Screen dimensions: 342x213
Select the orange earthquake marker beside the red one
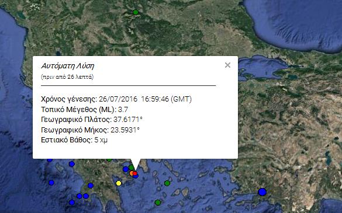click(x=132, y=173)
